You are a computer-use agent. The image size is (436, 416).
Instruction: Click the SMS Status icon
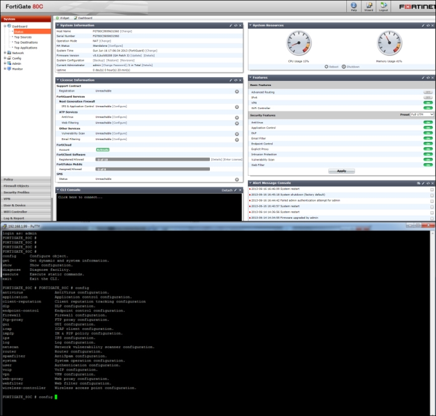point(237,179)
